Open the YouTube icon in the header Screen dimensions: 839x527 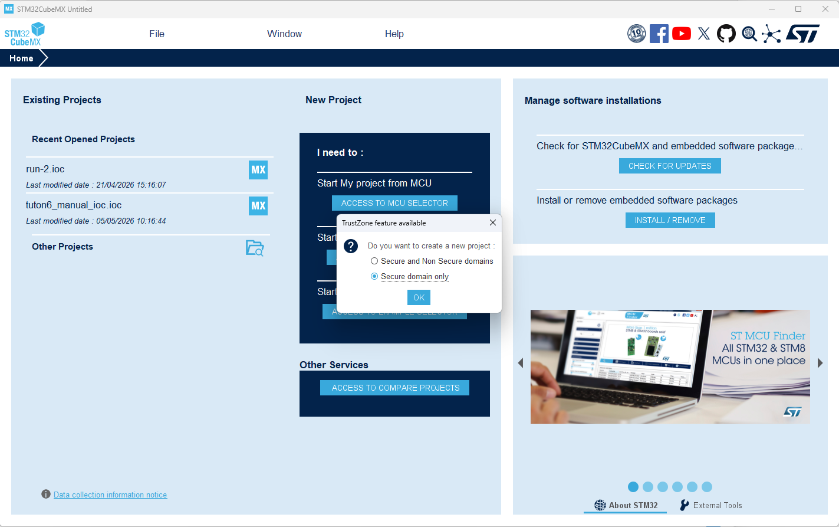[682, 34]
